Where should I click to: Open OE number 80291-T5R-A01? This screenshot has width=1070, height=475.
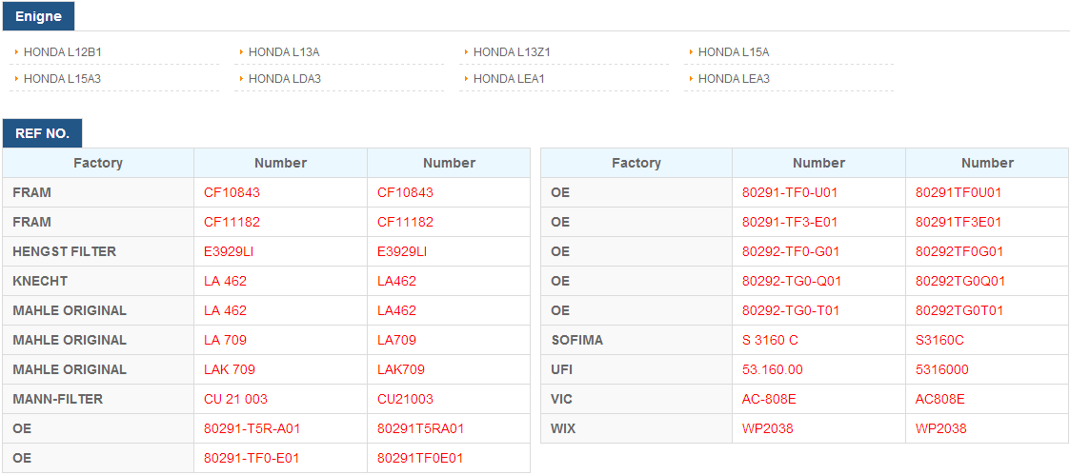[x=252, y=428]
